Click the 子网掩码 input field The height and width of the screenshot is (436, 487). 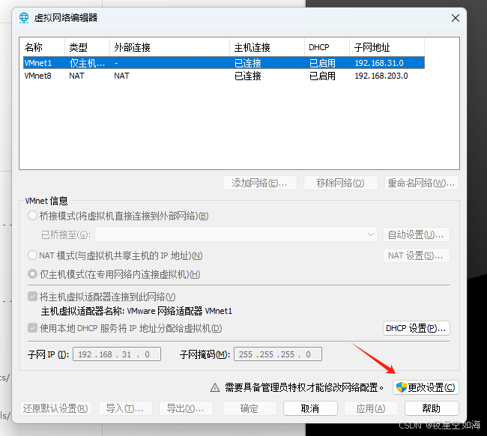coord(278,354)
